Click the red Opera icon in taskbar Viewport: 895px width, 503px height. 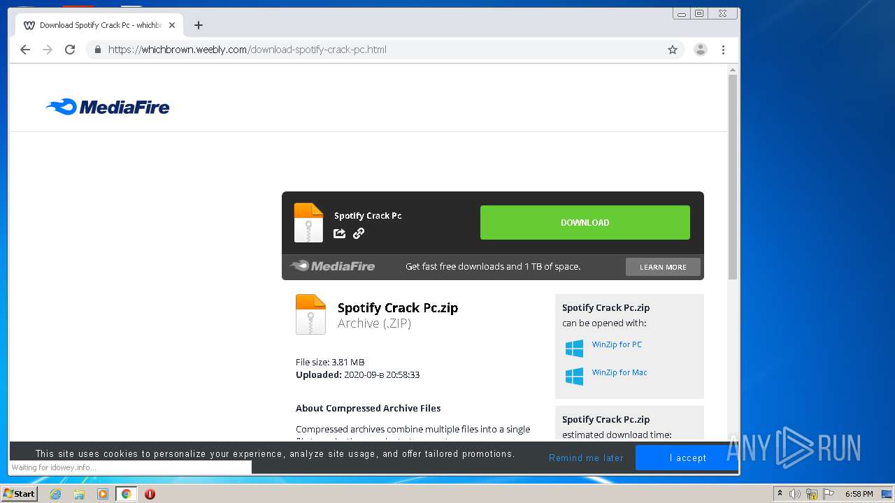click(150, 494)
